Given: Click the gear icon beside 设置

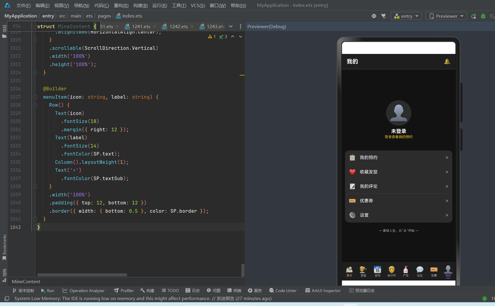Looking at the screenshot, I should click(x=352, y=215).
